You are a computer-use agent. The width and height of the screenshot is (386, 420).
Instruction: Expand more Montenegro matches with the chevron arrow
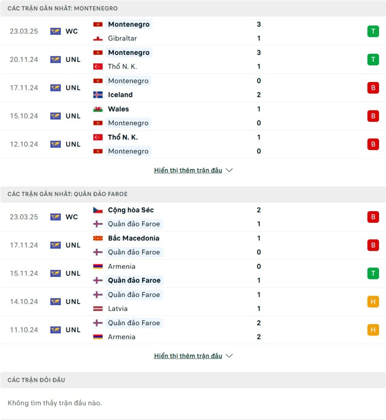point(229,170)
